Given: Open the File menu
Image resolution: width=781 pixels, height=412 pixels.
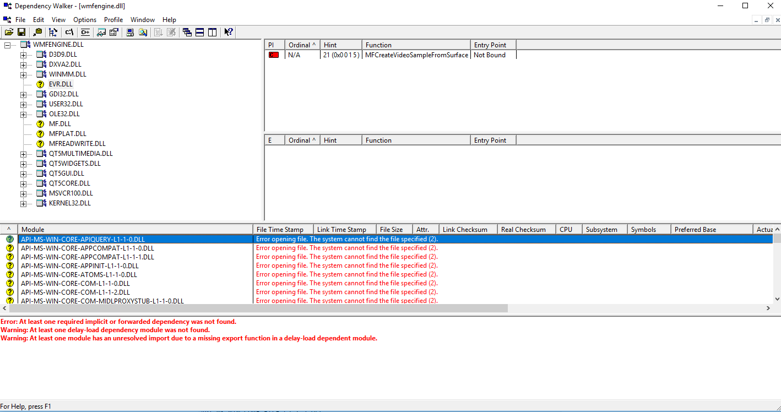Looking at the screenshot, I should coord(20,19).
